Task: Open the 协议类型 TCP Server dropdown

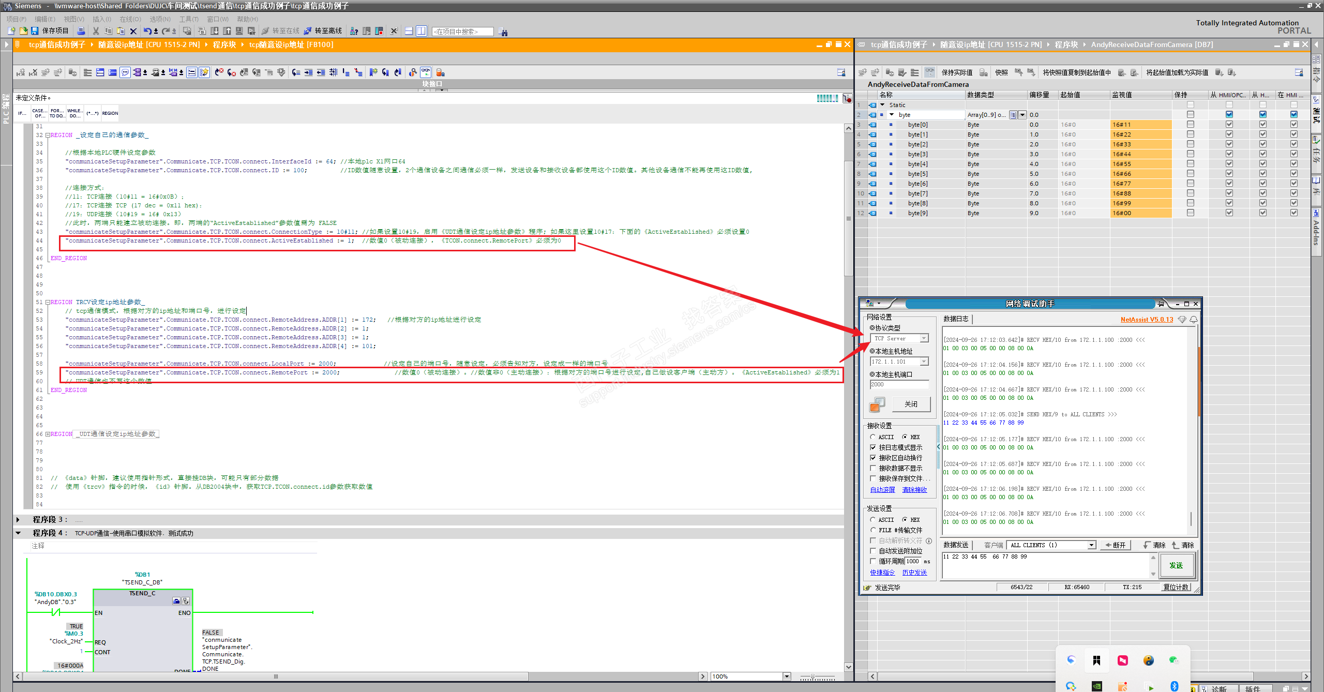Action: [924, 338]
